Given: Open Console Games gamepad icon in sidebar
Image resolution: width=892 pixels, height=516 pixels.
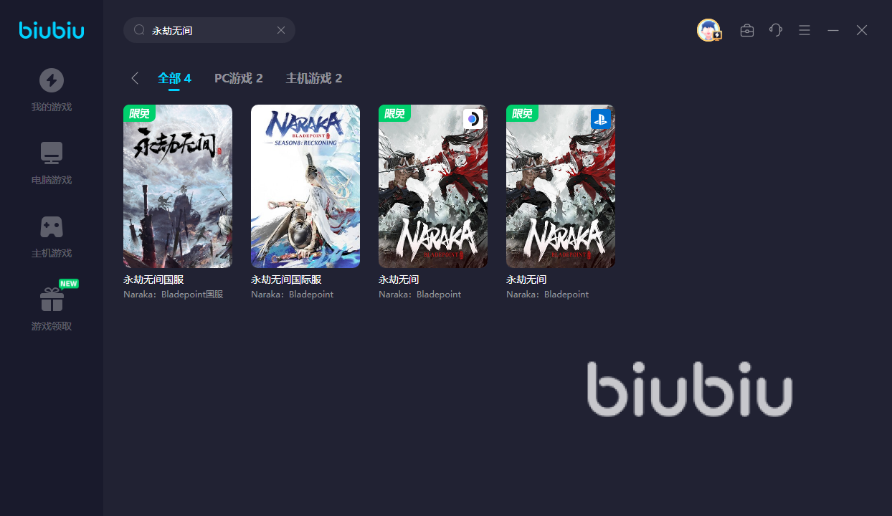Looking at the screenshot, I should 51,226.
